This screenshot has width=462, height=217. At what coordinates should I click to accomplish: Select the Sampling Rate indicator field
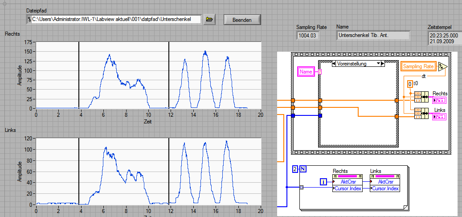307,36
